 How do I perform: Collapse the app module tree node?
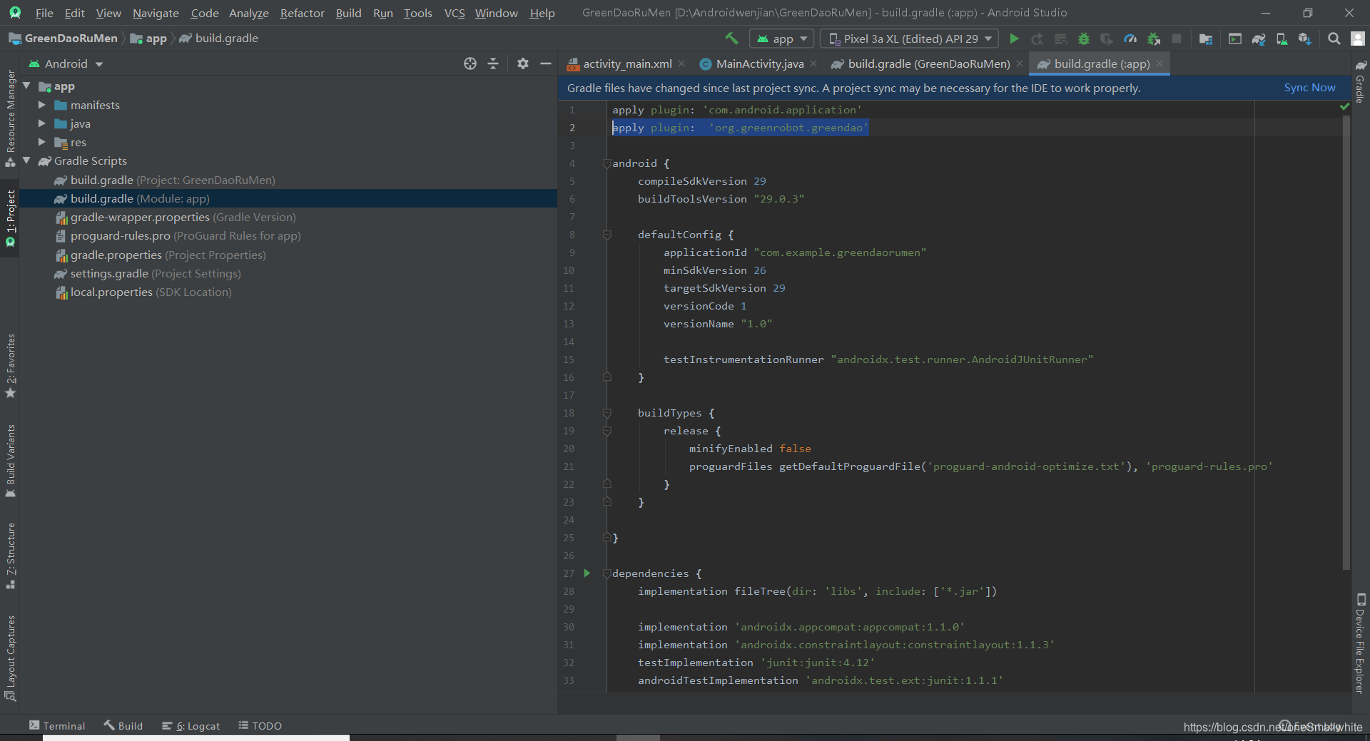(x=26, y=86)
